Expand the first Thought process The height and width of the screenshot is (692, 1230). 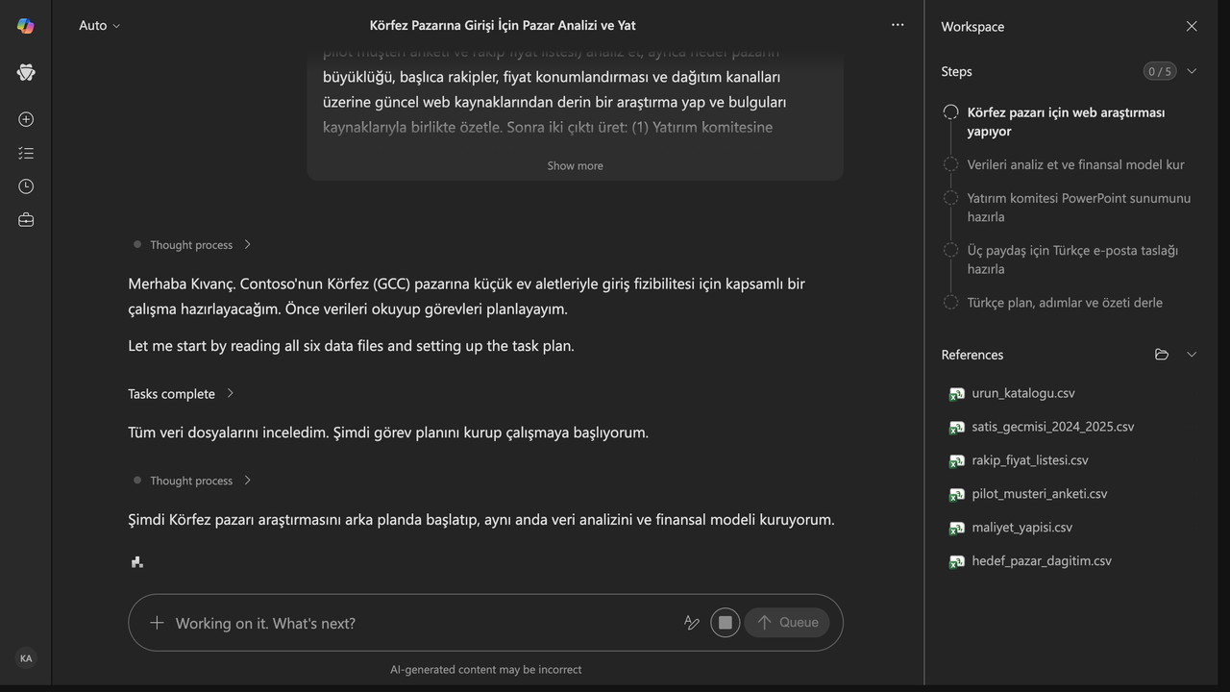(192, 245)
